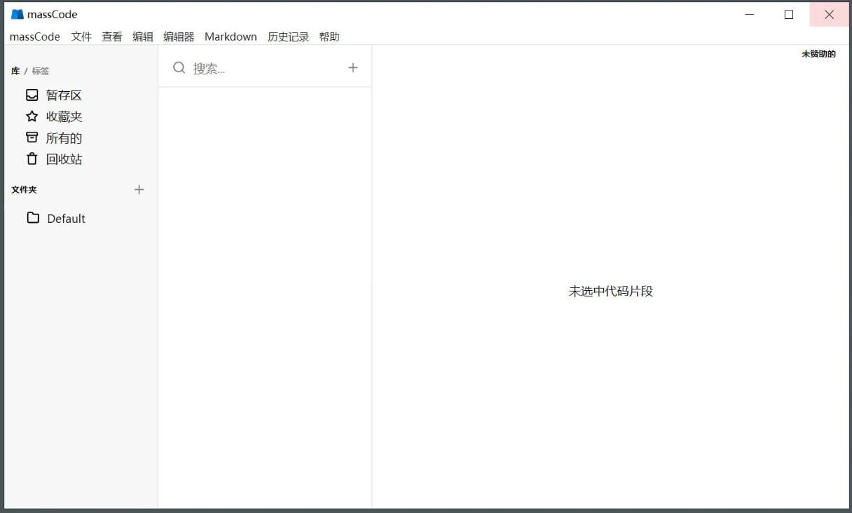Click the folder icon beside Default

coord(33,218)
